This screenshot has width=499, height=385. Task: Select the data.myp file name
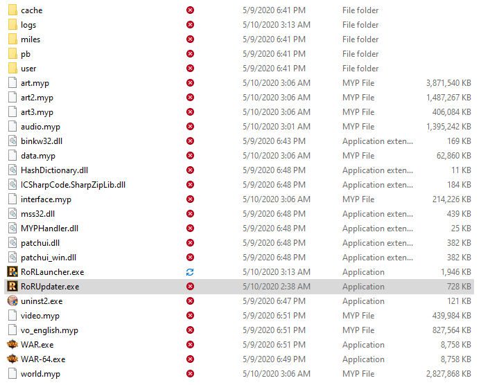coord(38,156)
